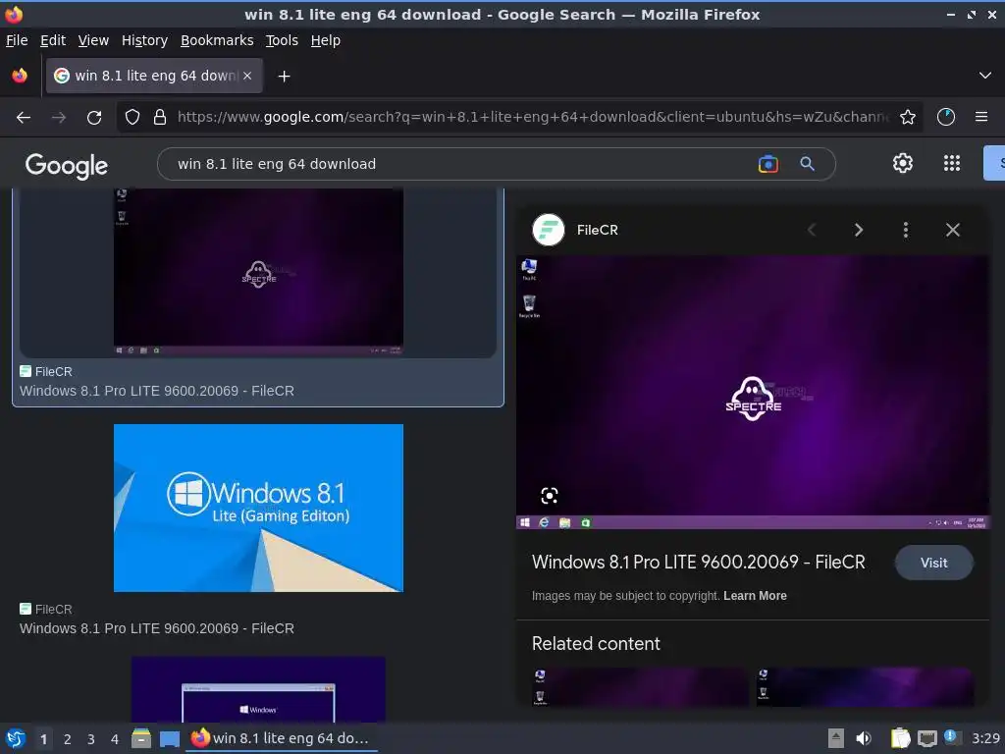Open Firefox account circle icon in toolbar
1005x754 pixels.
[946, 118]
